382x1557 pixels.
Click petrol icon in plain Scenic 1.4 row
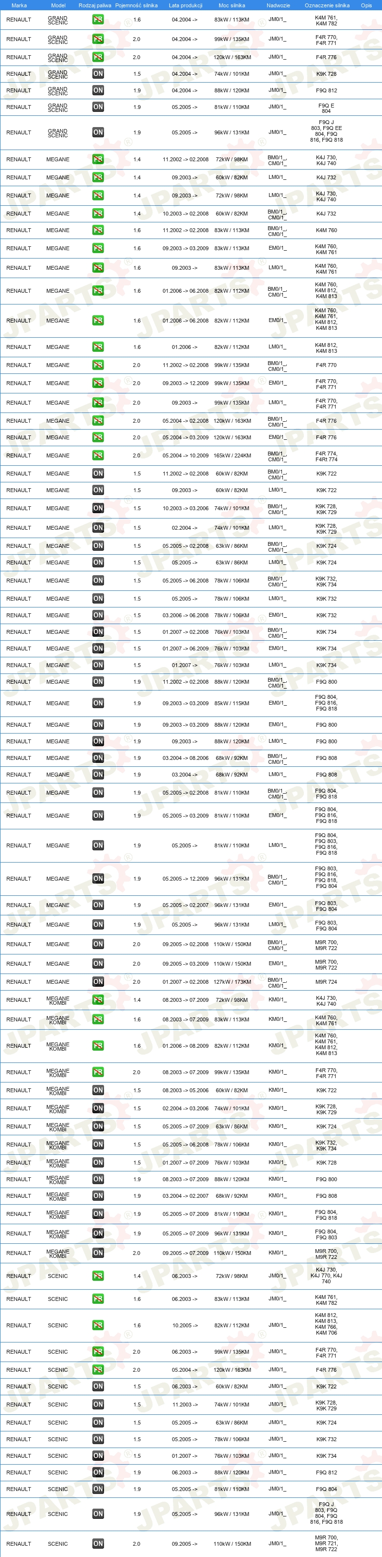click(98, 1276)
